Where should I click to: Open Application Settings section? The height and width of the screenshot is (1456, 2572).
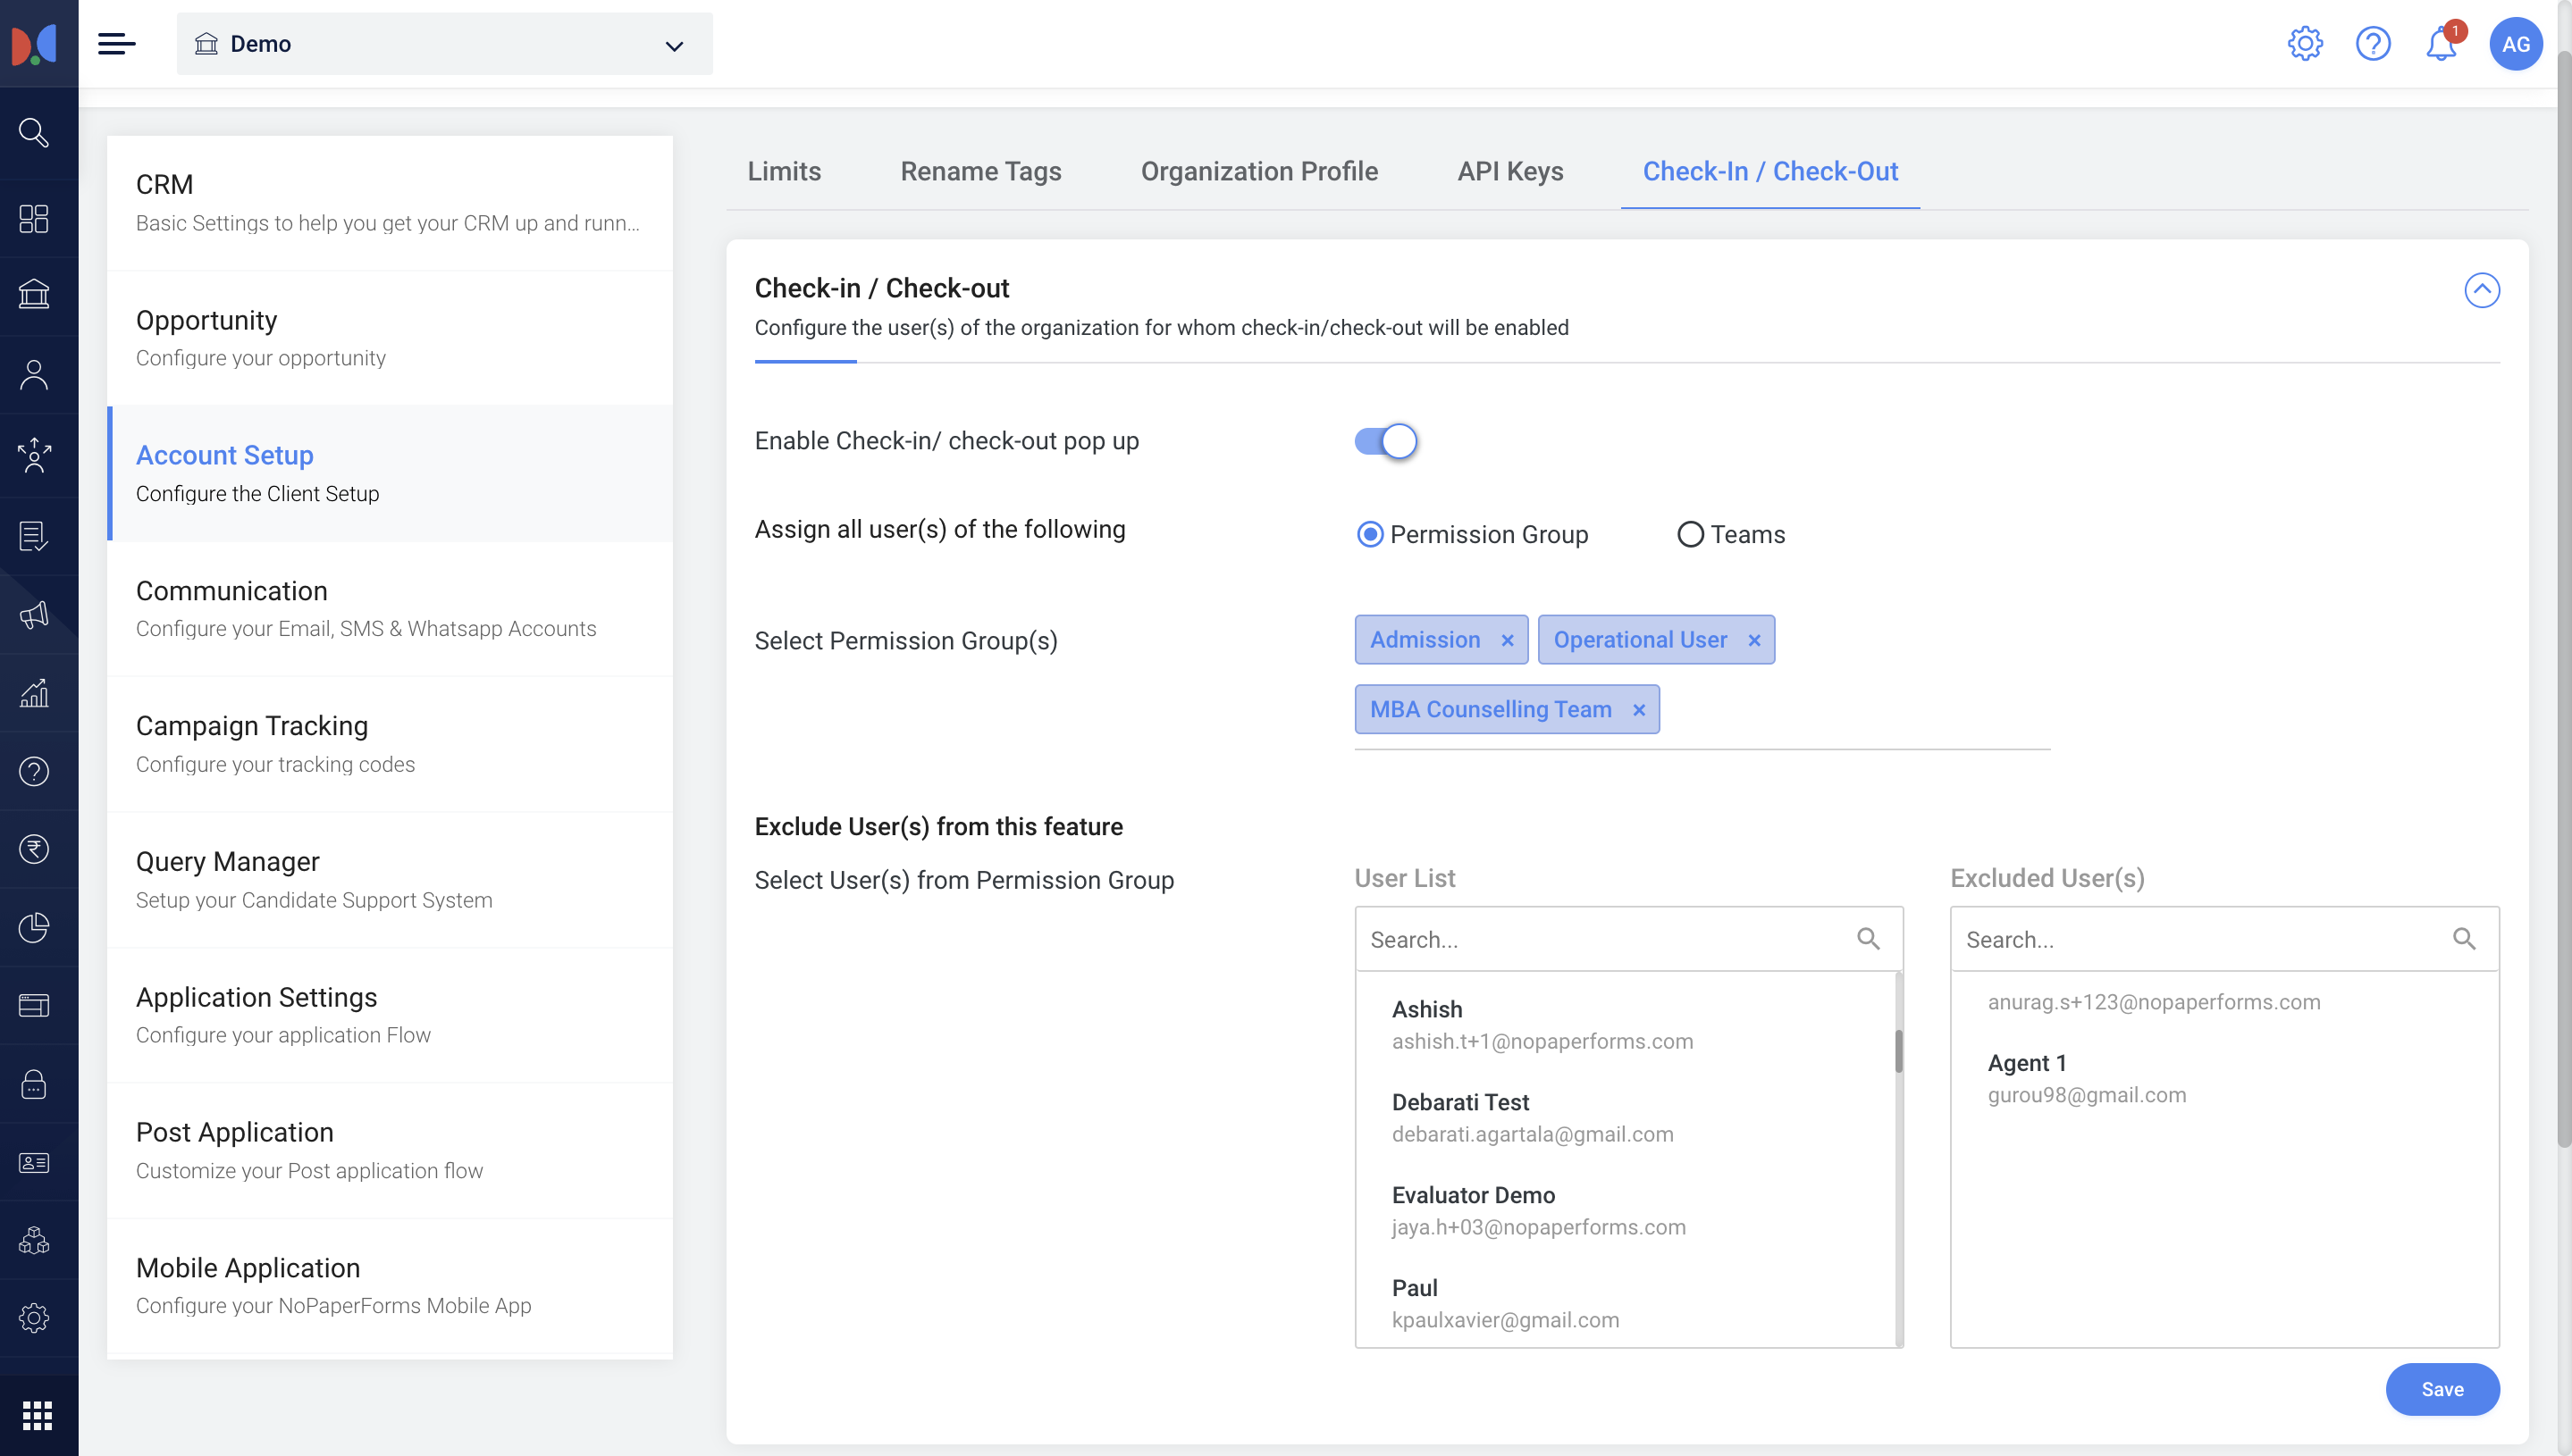click(x=389, y=1015)
